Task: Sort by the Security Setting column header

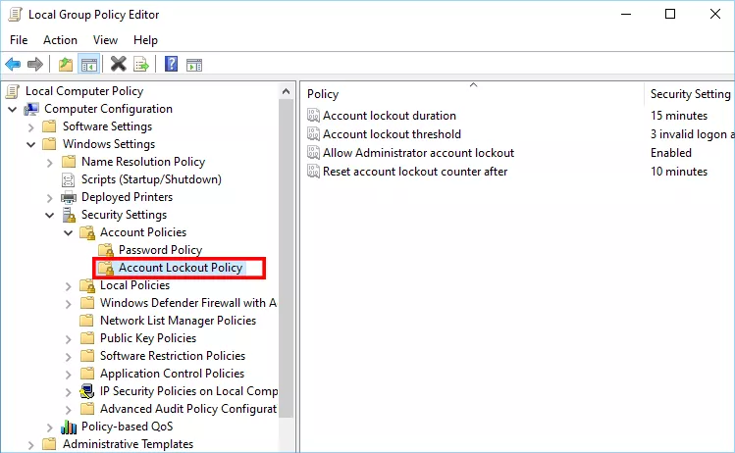Action: [x=690, y=94]
